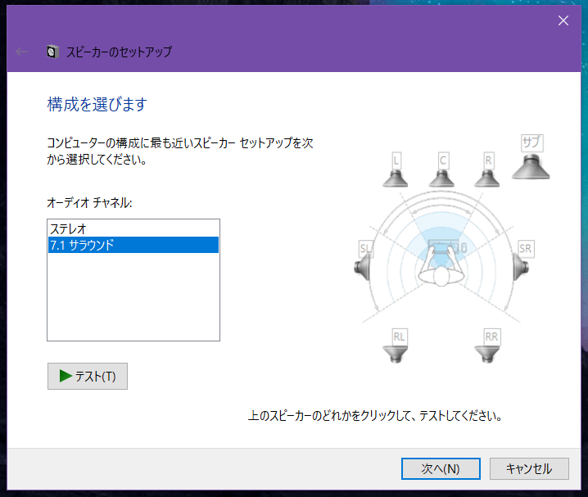The width and height of the screenshot is (588, 497).
Task: Click the サブ subwoofer speaker icon
Action: (x=531, y=166)
